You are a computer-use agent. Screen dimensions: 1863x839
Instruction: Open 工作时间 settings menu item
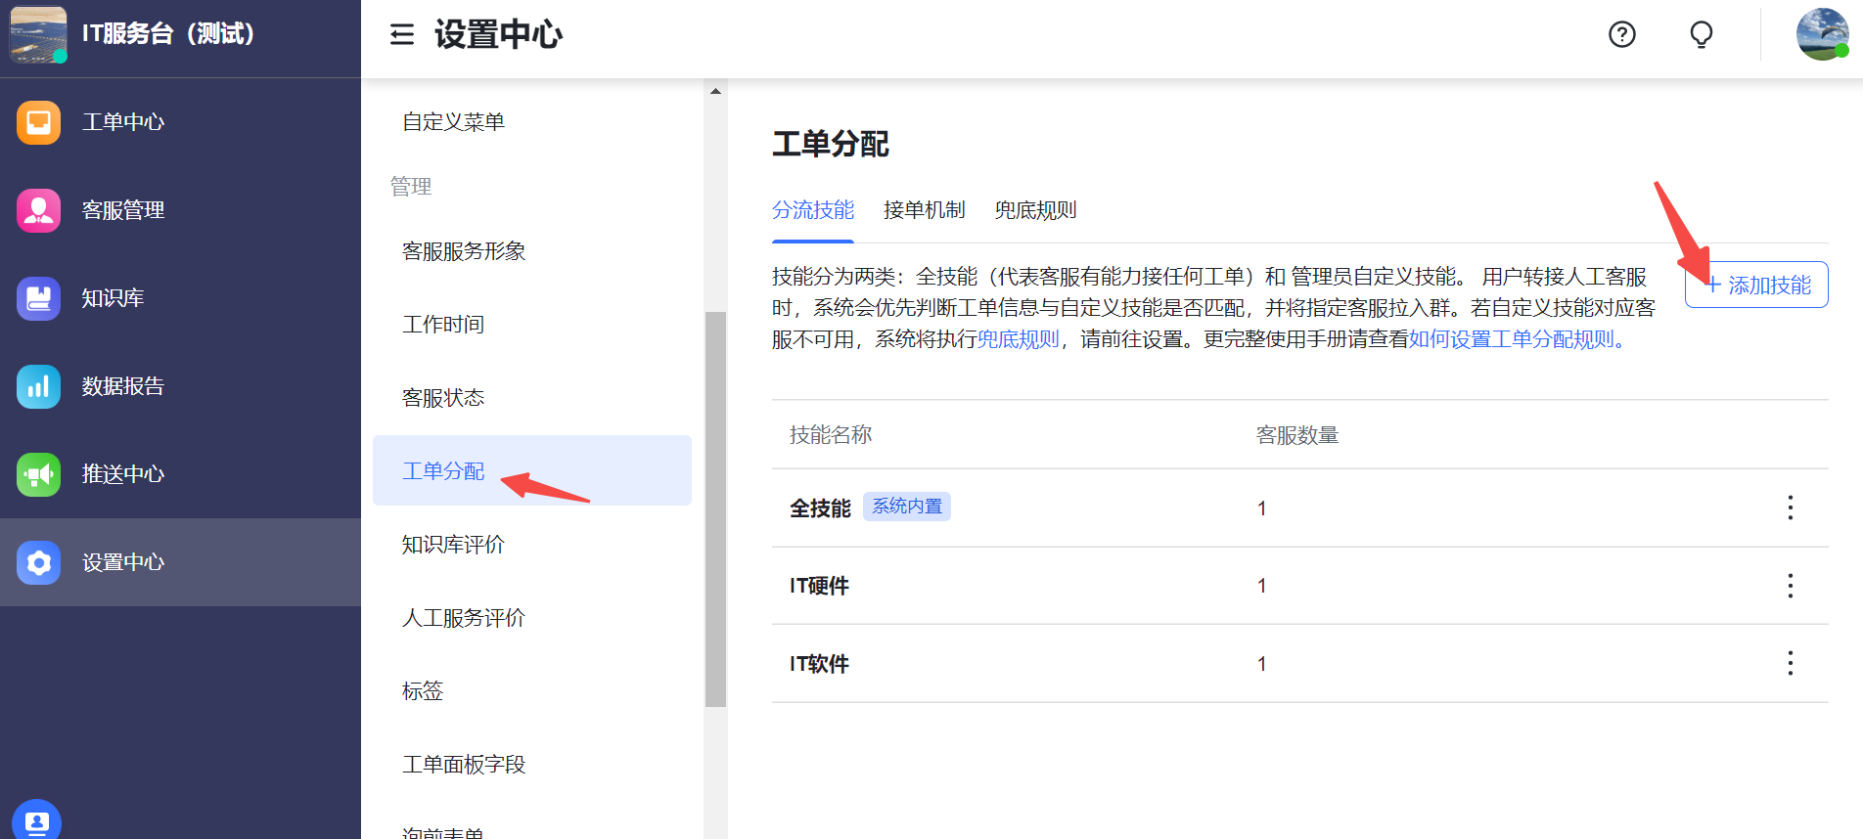pos(443,325)
